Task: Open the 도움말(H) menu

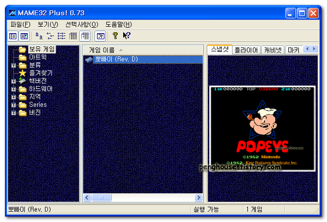Action: (x=118, y=25)
